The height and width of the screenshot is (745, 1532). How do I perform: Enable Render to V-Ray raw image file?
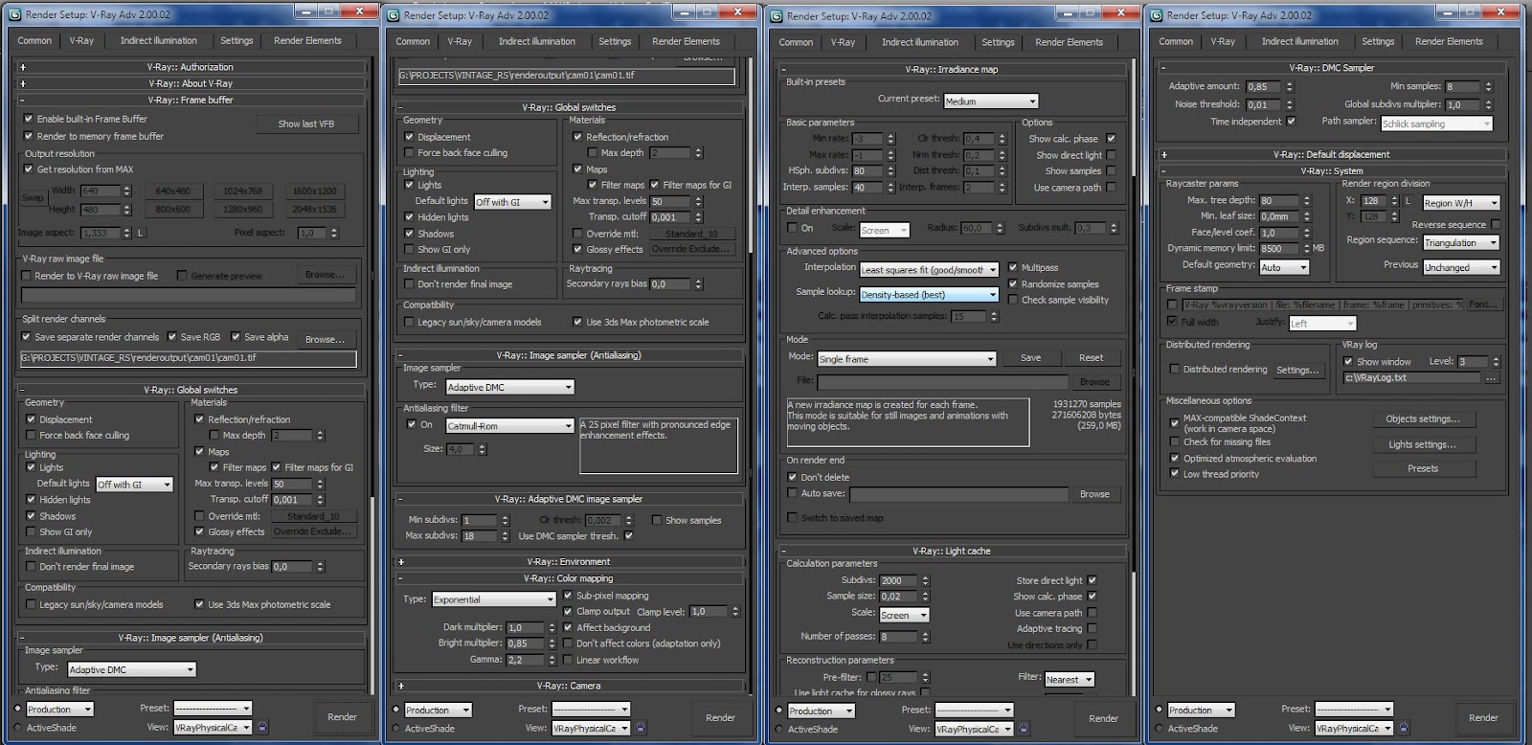[26, 276]
